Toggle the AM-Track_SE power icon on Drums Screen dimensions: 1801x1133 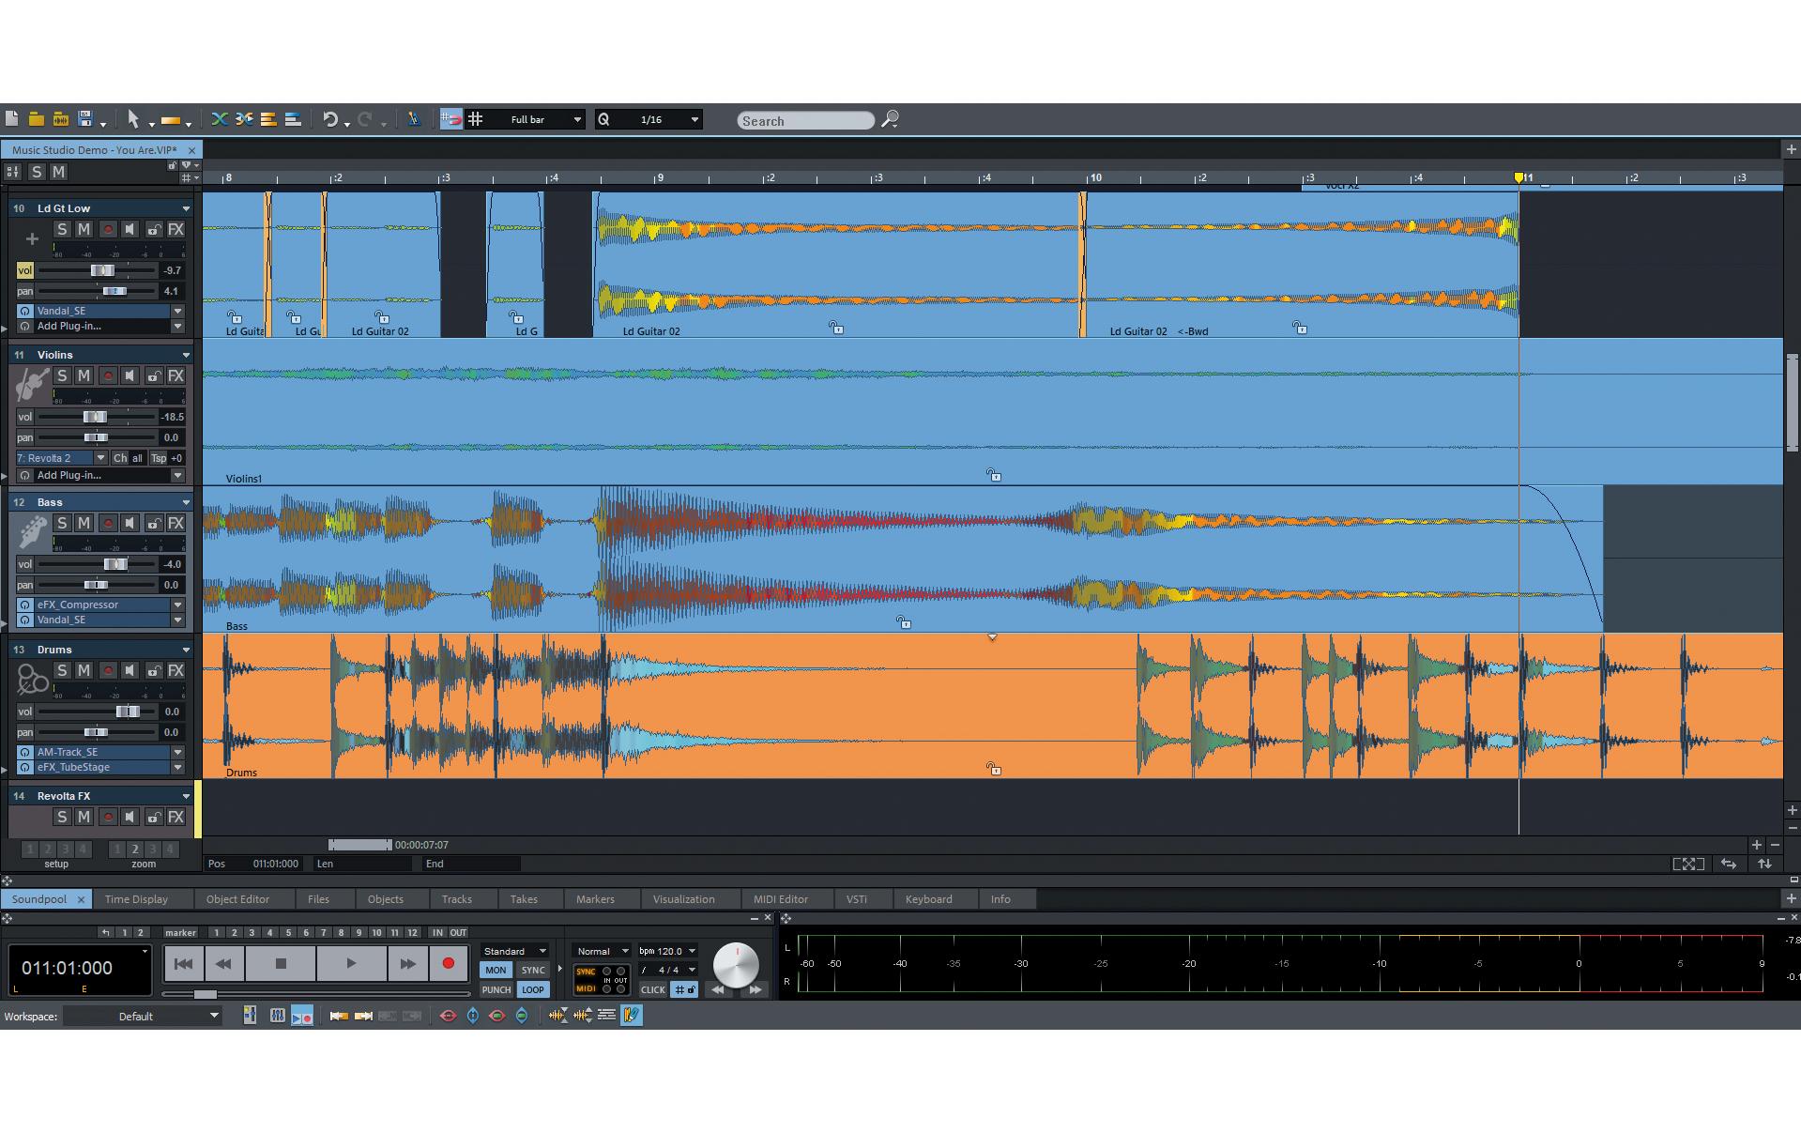[25, 752]
